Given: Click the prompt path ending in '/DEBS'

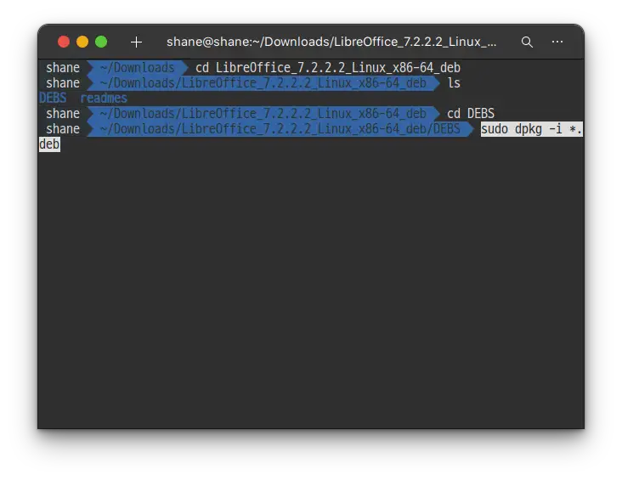Looking at the screenshot, I should (280, 129).
